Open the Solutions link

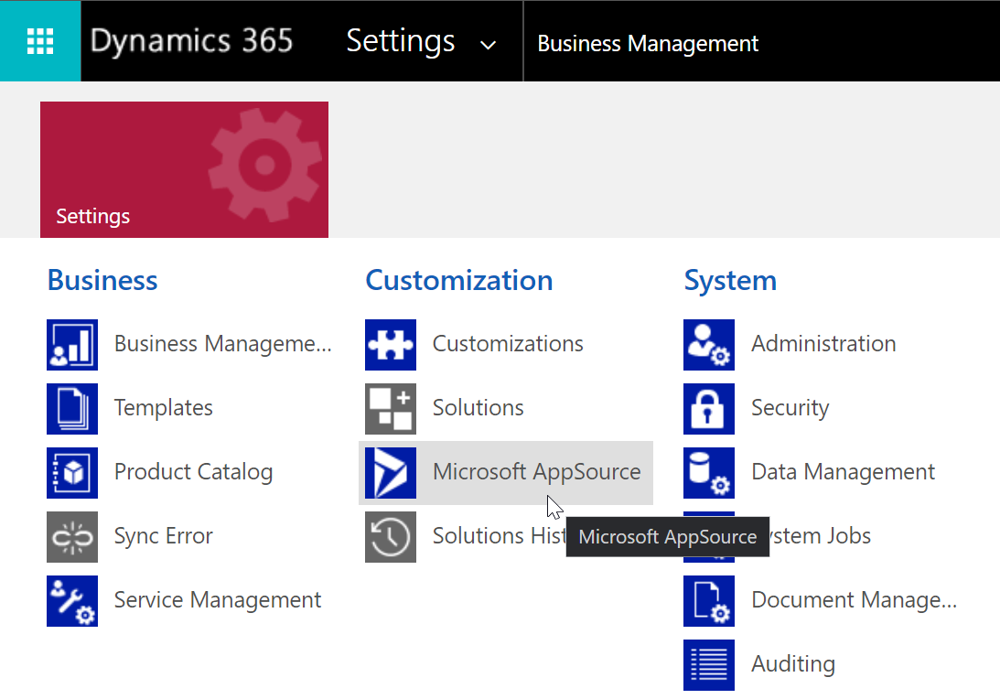(478, 408)
